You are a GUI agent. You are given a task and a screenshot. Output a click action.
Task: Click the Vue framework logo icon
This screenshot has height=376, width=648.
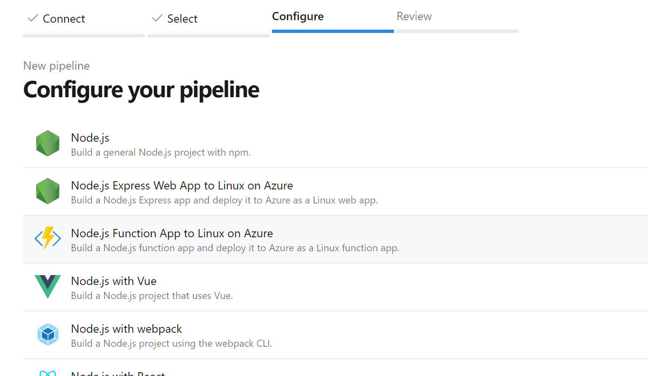tap(48, 287)
